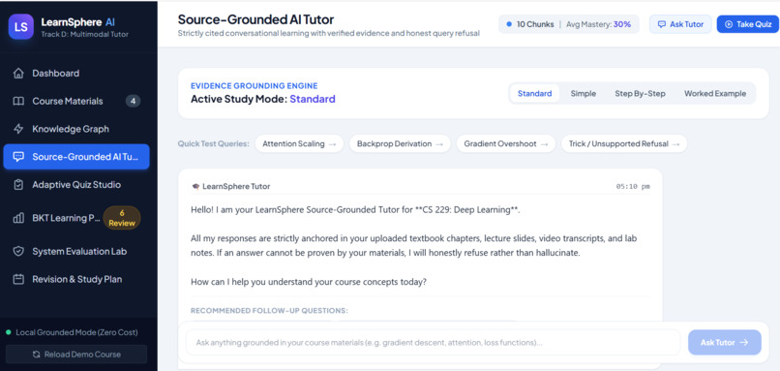780x371 pixels.
Task: Click the question input field
Action: point(433,342)
